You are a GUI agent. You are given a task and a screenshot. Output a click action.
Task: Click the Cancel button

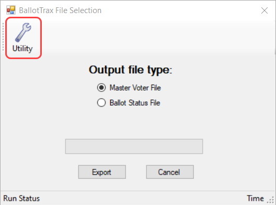tap(170, 172)
